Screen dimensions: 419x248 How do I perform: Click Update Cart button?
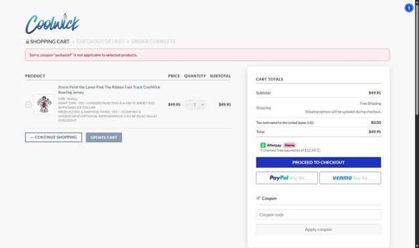click(104, 137)
